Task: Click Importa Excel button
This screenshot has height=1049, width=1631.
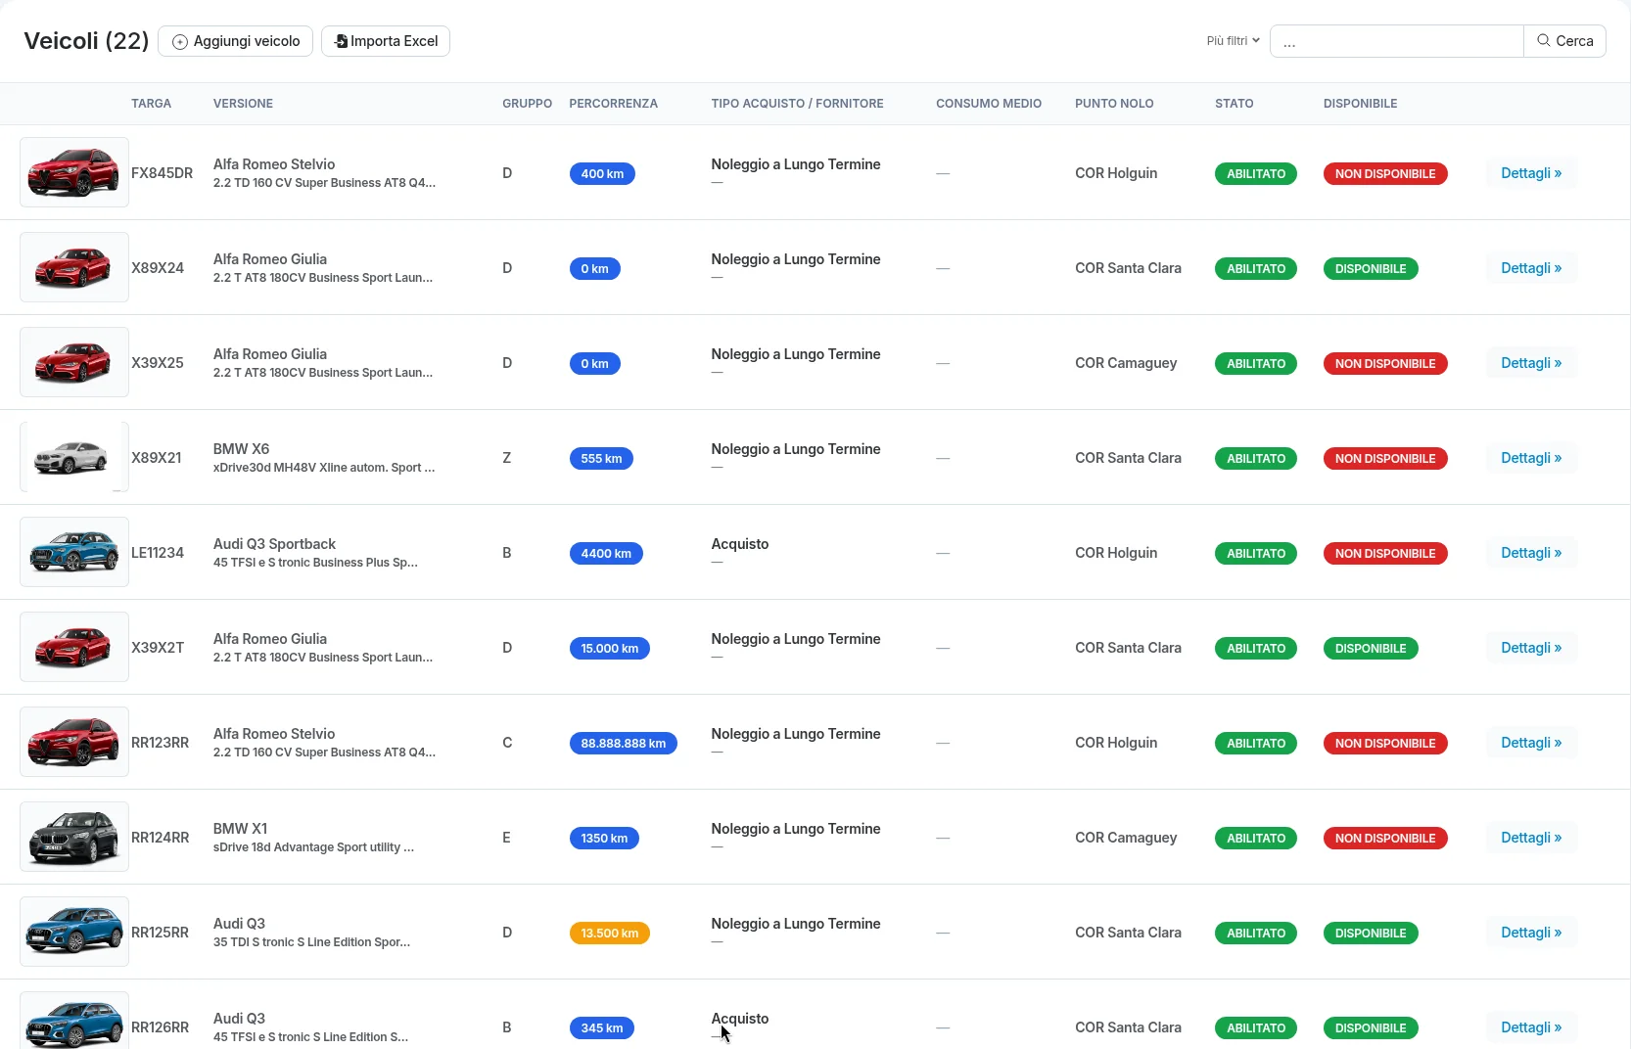Action: [386, 41]
